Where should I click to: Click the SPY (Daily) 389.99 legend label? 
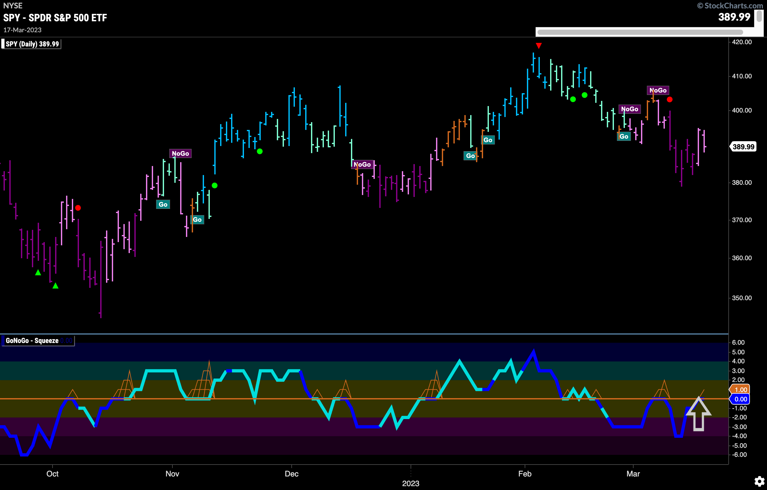pos(31,44)
